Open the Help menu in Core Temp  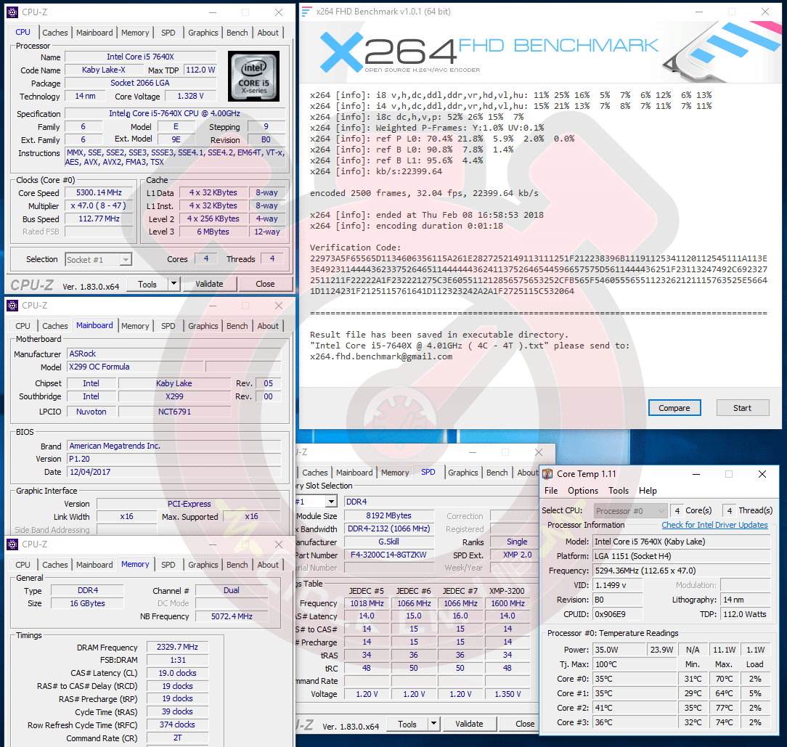pyautogui.click(x=648, y=491)
